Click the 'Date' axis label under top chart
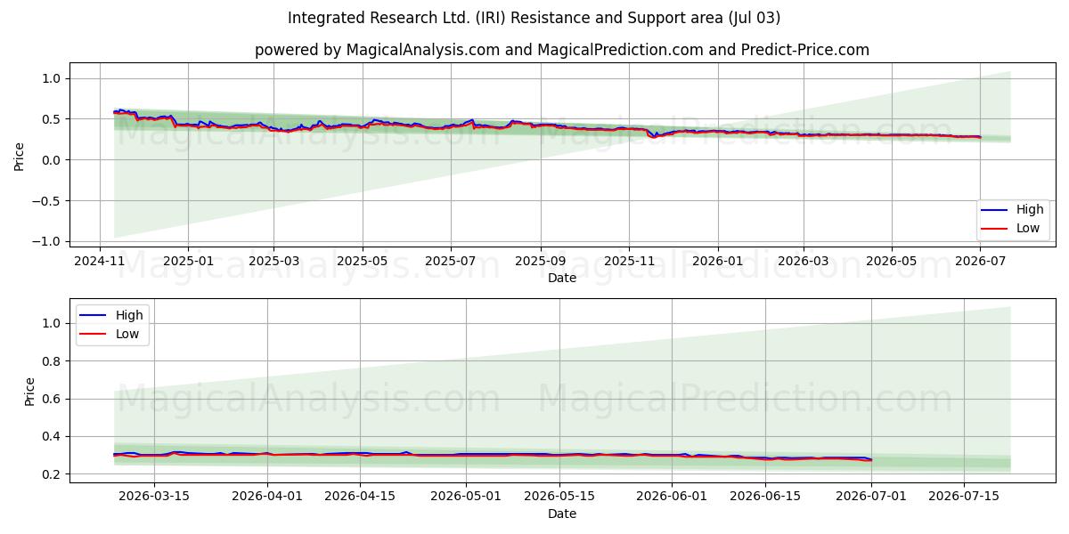 (562, 278)
